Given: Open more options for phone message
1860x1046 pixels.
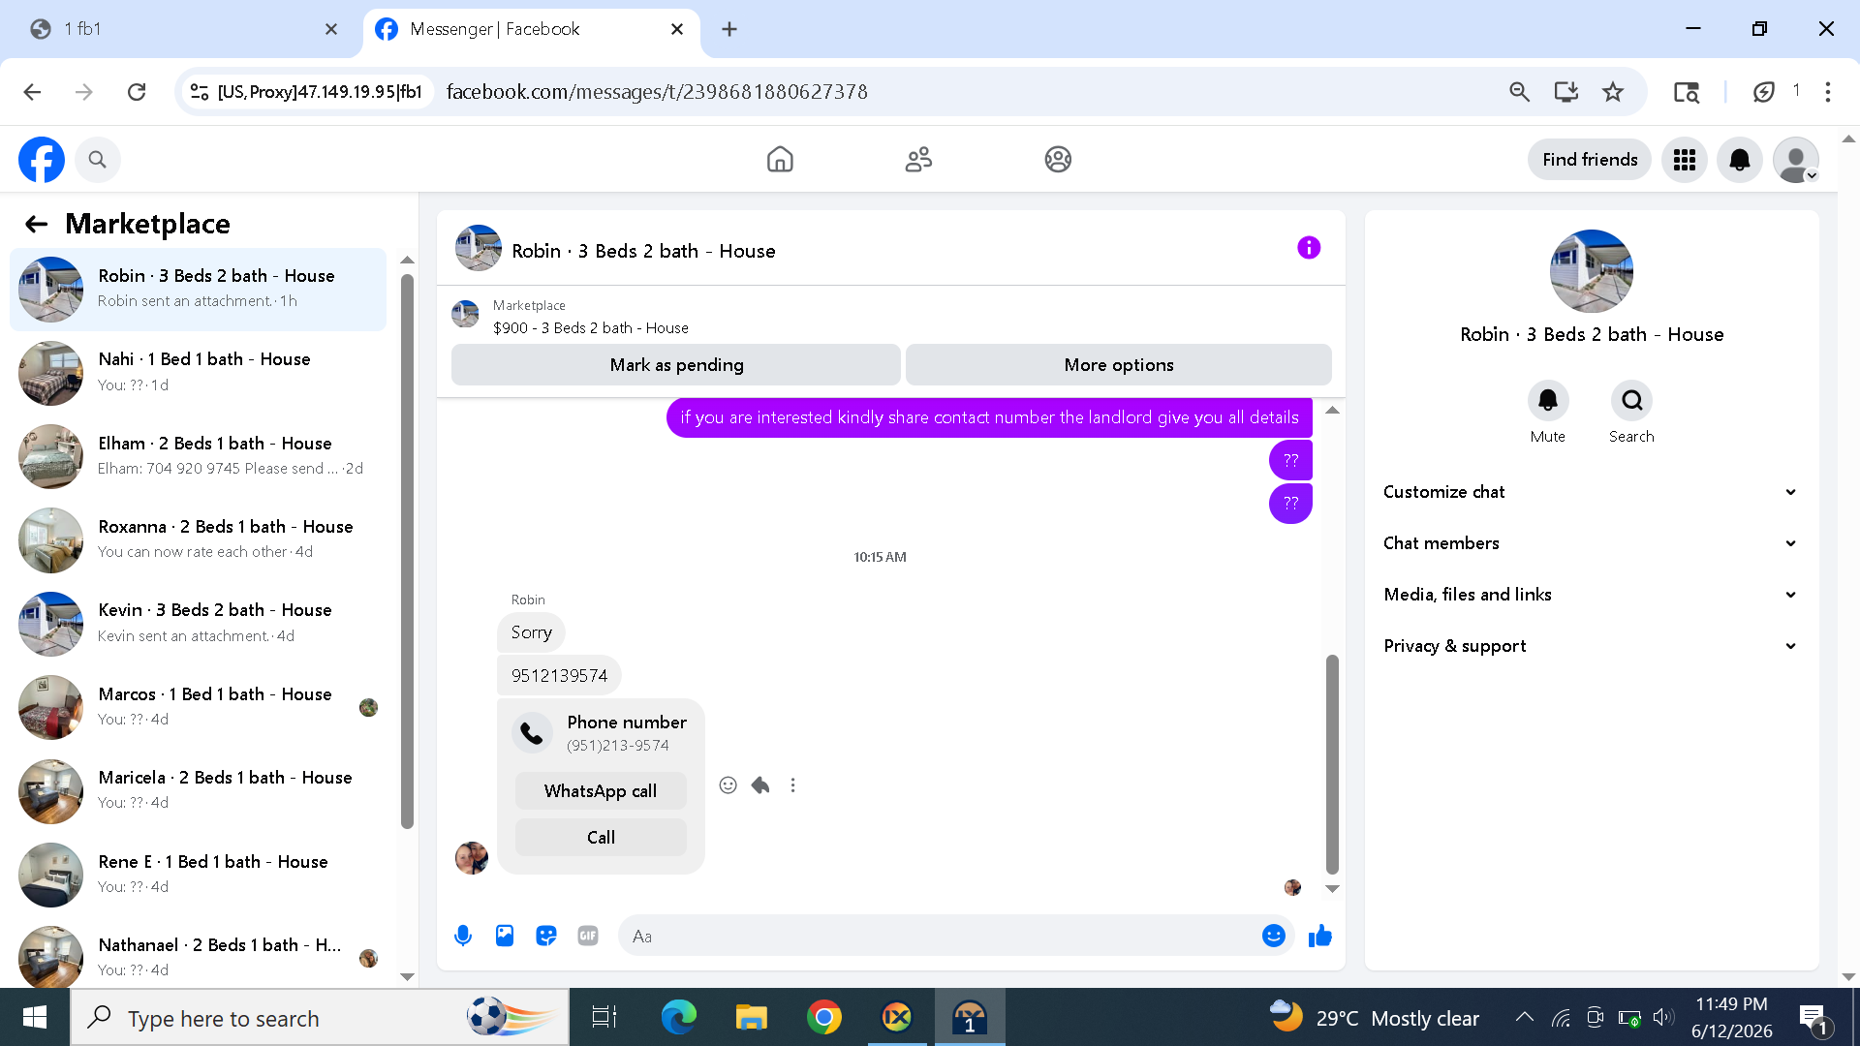Looking at the screenshot, I should click(793, 785).
